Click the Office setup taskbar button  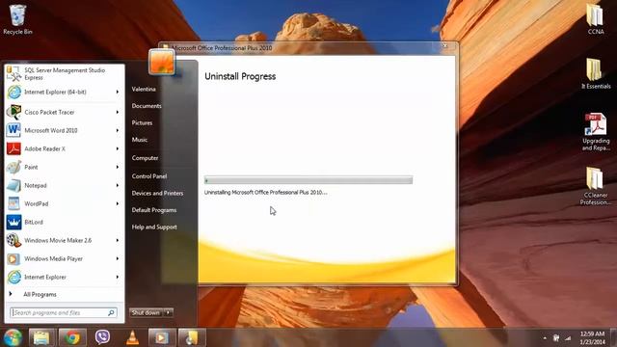[x=192, y=337]
